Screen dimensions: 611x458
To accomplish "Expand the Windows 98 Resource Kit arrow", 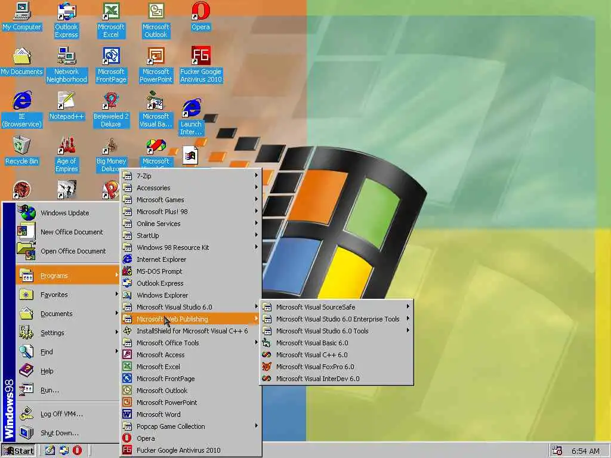I will tap(257, 247).
